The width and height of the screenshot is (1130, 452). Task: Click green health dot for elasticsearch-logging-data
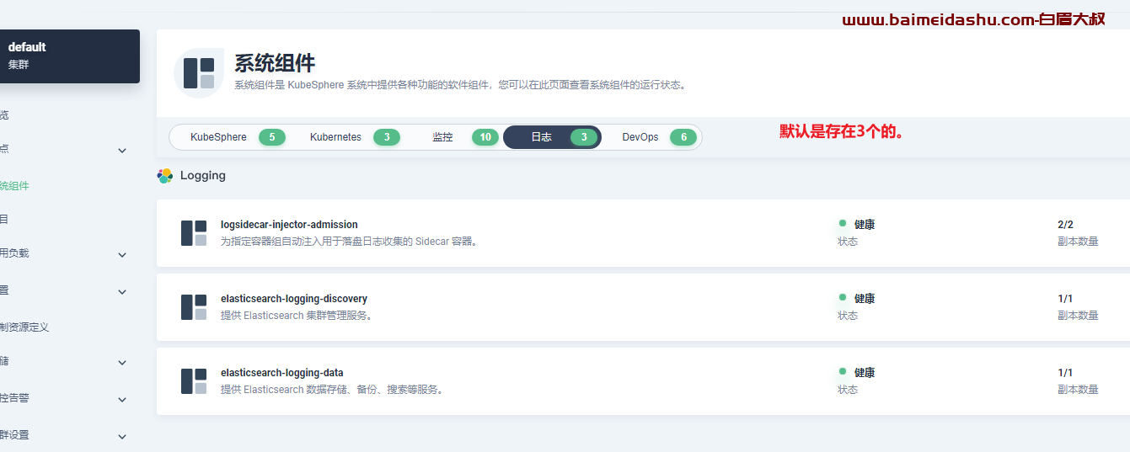pos(842,372)
